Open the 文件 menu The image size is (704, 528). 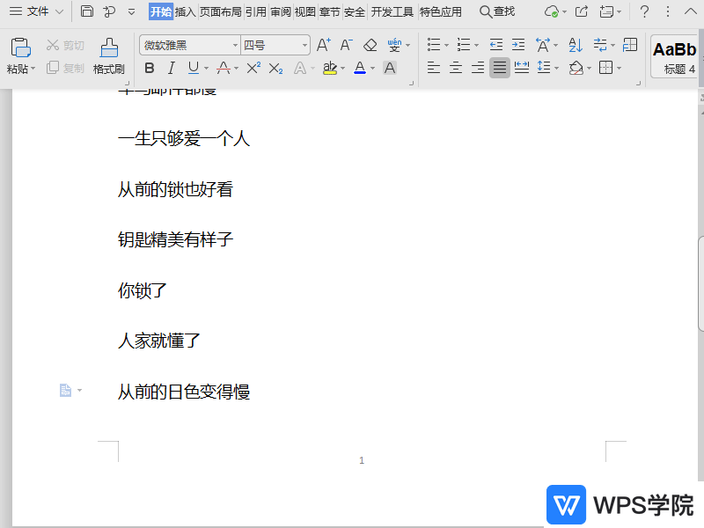pos(38,11)
